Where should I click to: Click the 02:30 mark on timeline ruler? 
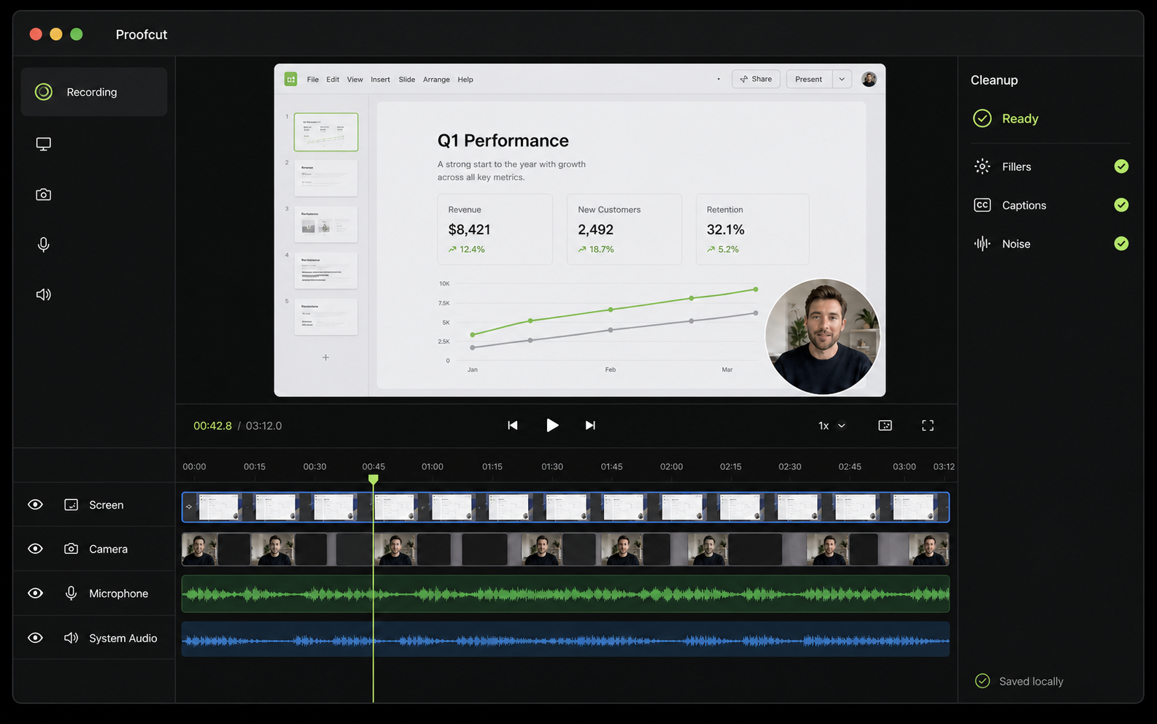pos(790,466)
